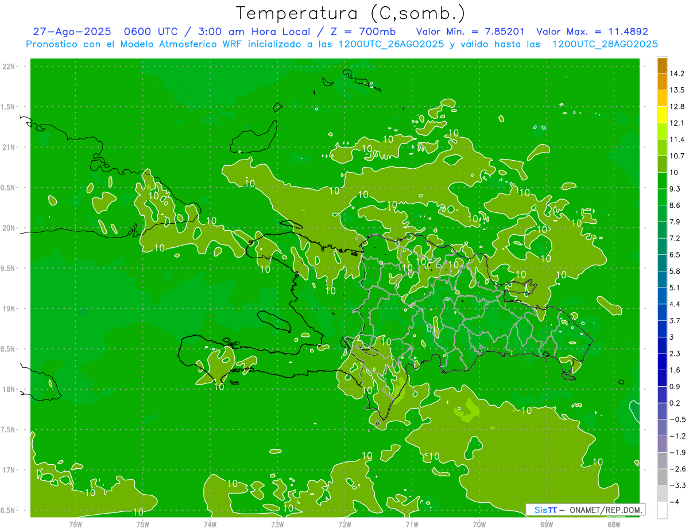Viewport: 689px width, 532px height.
Task: Click the "-3.3" color scale label
Action: [x=678, y=486]
